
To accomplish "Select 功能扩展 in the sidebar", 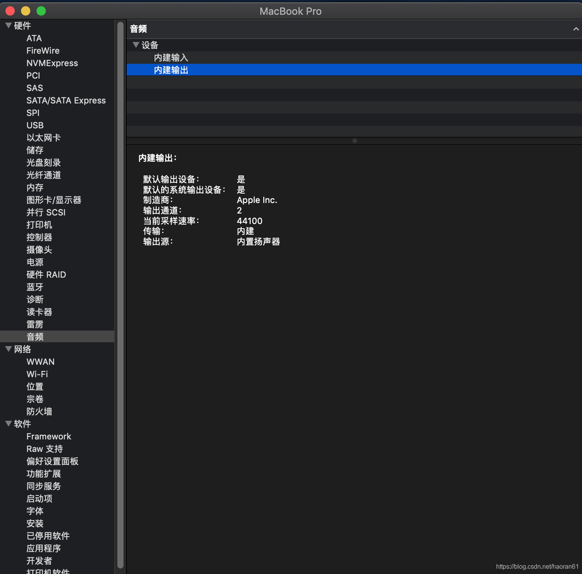I will point(44,474).
